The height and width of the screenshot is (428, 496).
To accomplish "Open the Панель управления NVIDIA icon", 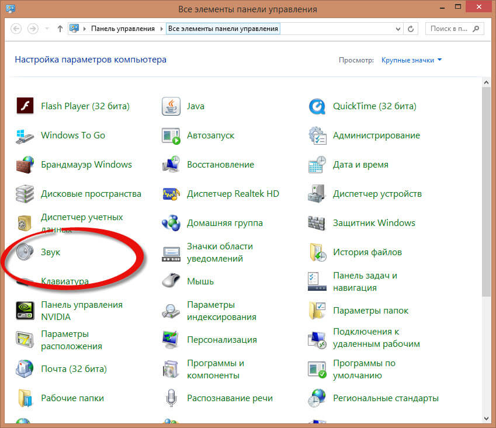I will (25, 311).
